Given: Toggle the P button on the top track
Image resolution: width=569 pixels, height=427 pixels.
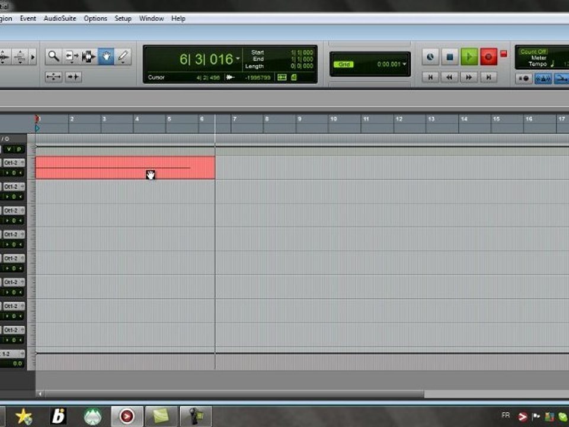Looking at the screenshot, I should click(19, 149).
